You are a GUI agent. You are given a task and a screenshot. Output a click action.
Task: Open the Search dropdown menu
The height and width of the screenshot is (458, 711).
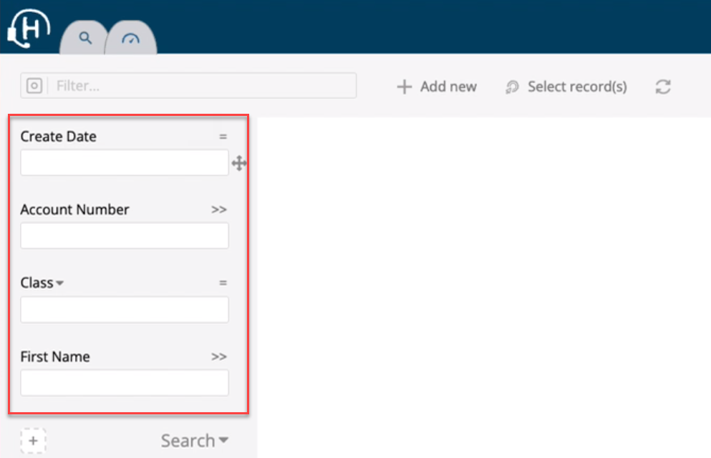click(x=195, y=440)
